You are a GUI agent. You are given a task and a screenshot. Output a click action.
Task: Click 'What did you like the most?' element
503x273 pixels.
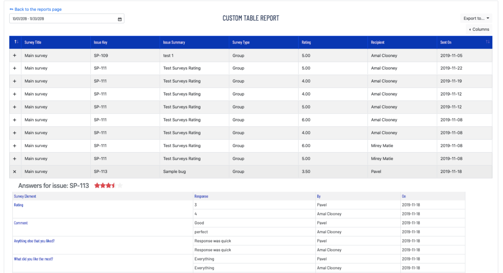[33, 259]
